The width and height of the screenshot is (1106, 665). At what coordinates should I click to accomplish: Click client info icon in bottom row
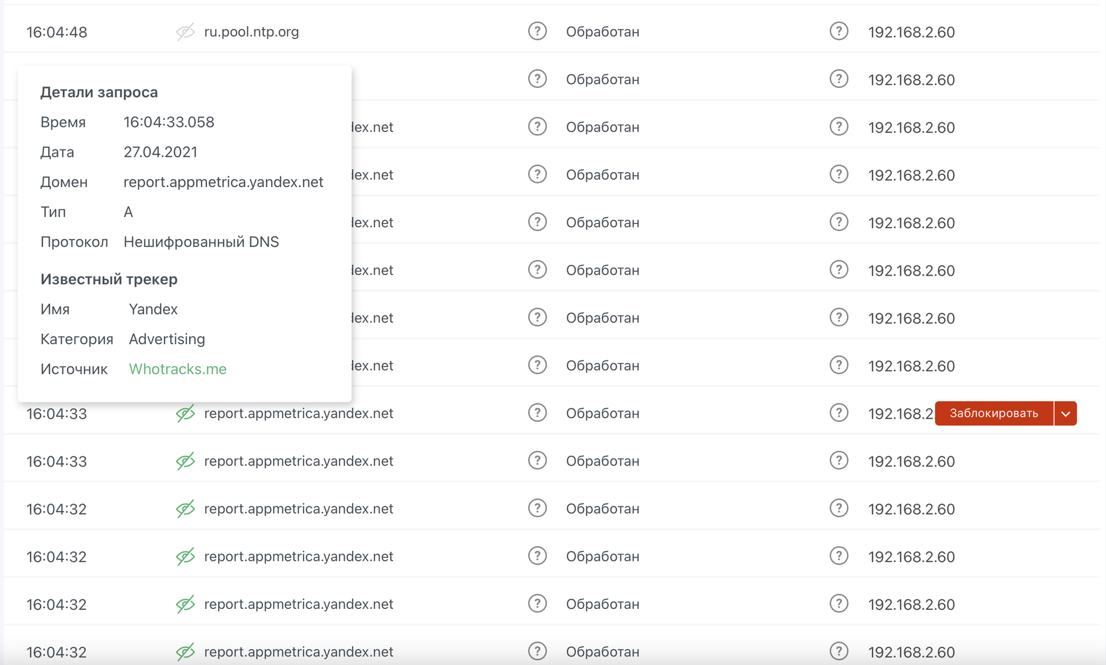839,652
